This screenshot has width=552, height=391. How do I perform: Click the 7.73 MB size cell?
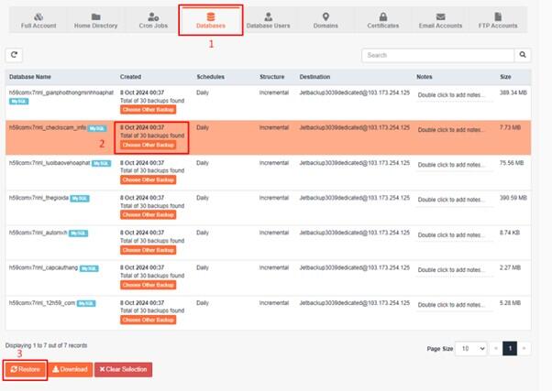pos(510,127)
